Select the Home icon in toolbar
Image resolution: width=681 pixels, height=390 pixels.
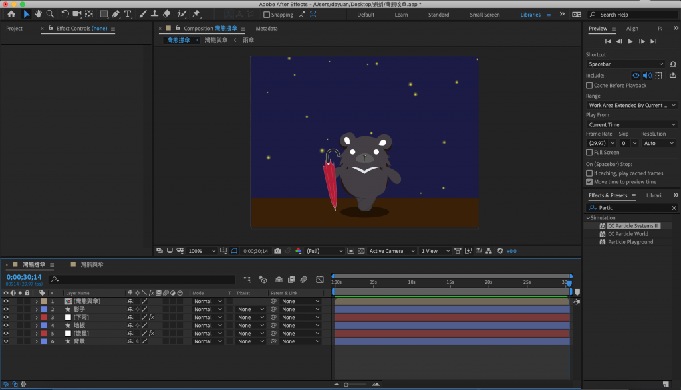(x=11, y=15)
